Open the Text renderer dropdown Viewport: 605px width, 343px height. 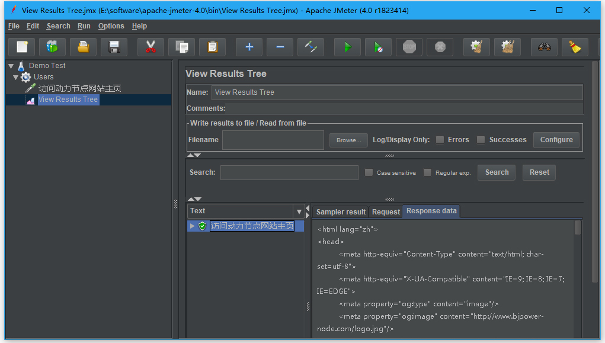click(299, 211)
